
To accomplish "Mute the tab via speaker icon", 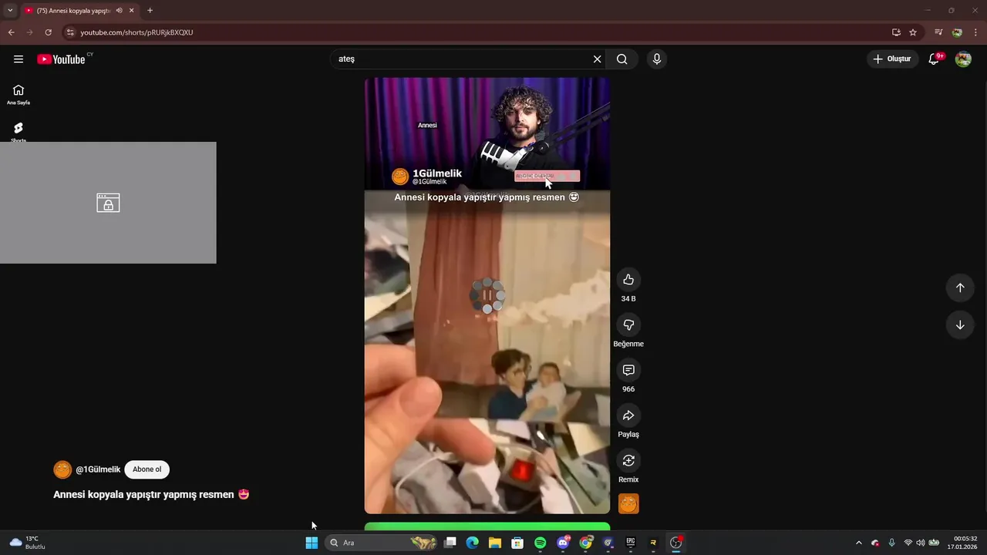I will (x=119, y=11).
